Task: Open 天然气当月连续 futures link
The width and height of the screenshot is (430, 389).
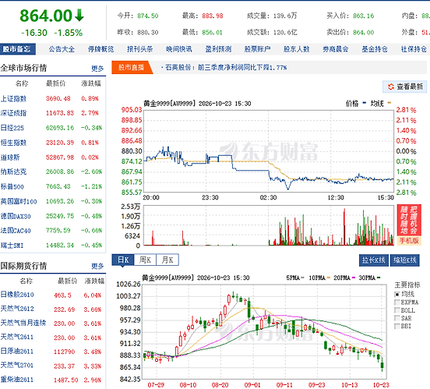Action: (x=23, y=323)
